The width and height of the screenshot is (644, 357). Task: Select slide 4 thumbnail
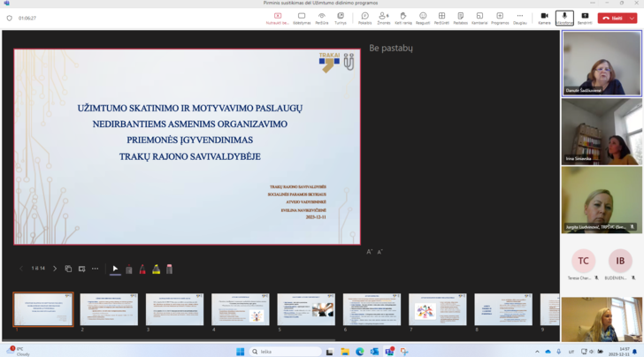241,309
